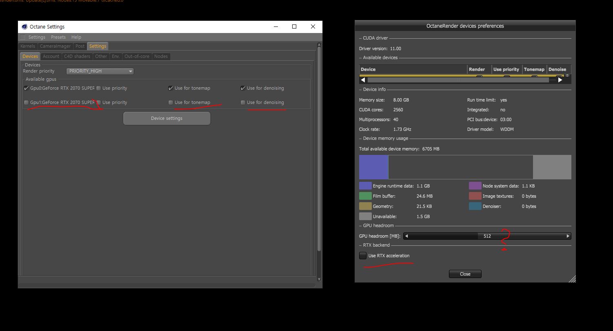Switch to the CameraImager tab

[55, 46]
